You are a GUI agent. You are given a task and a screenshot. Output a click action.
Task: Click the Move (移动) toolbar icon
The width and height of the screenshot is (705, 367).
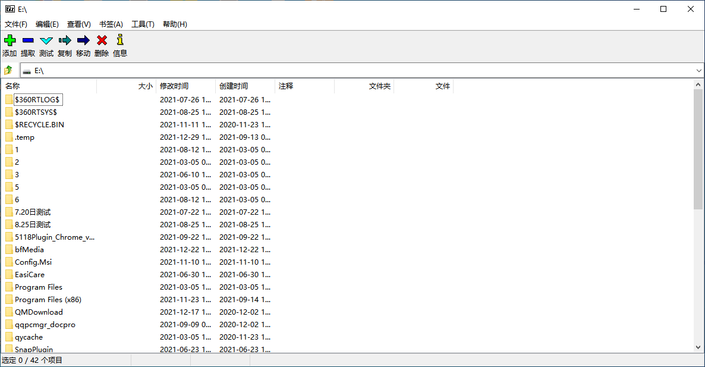(83, 40)
